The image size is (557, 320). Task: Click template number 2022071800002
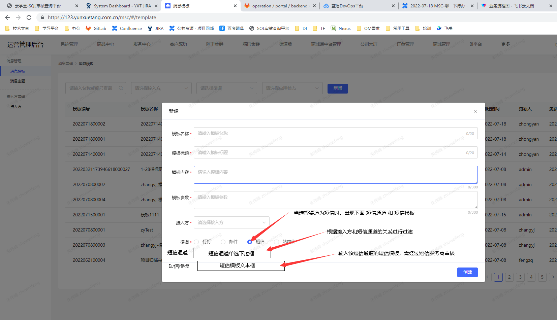tap(89, 124)
